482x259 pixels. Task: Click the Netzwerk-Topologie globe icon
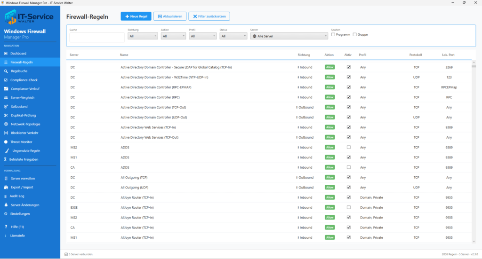(6, 124)
